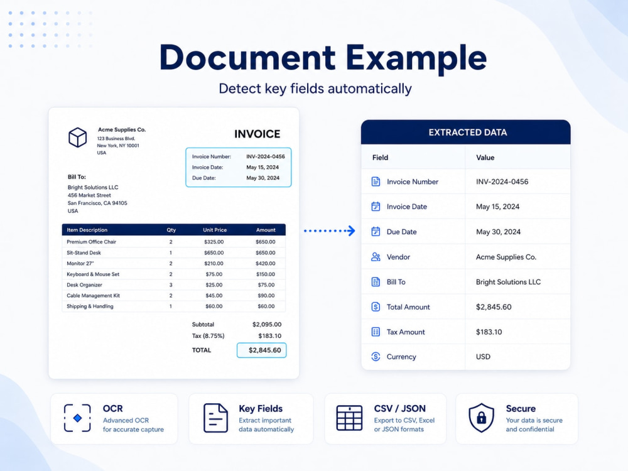Click the highlighted $2,845.60 total box
Viewport: 628px width, 471px height.
pyautogui.click(x=261, y=350)
